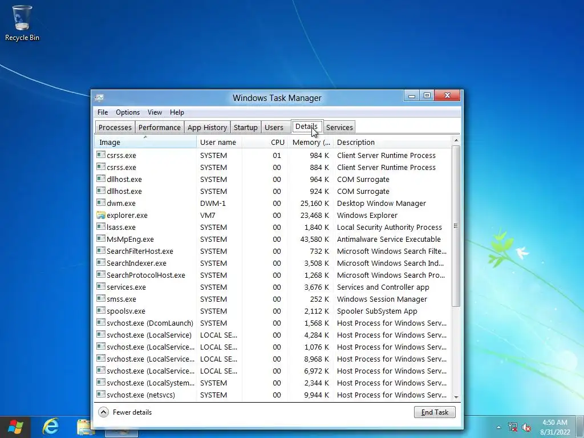Open the Options menu

click(128, 112)
